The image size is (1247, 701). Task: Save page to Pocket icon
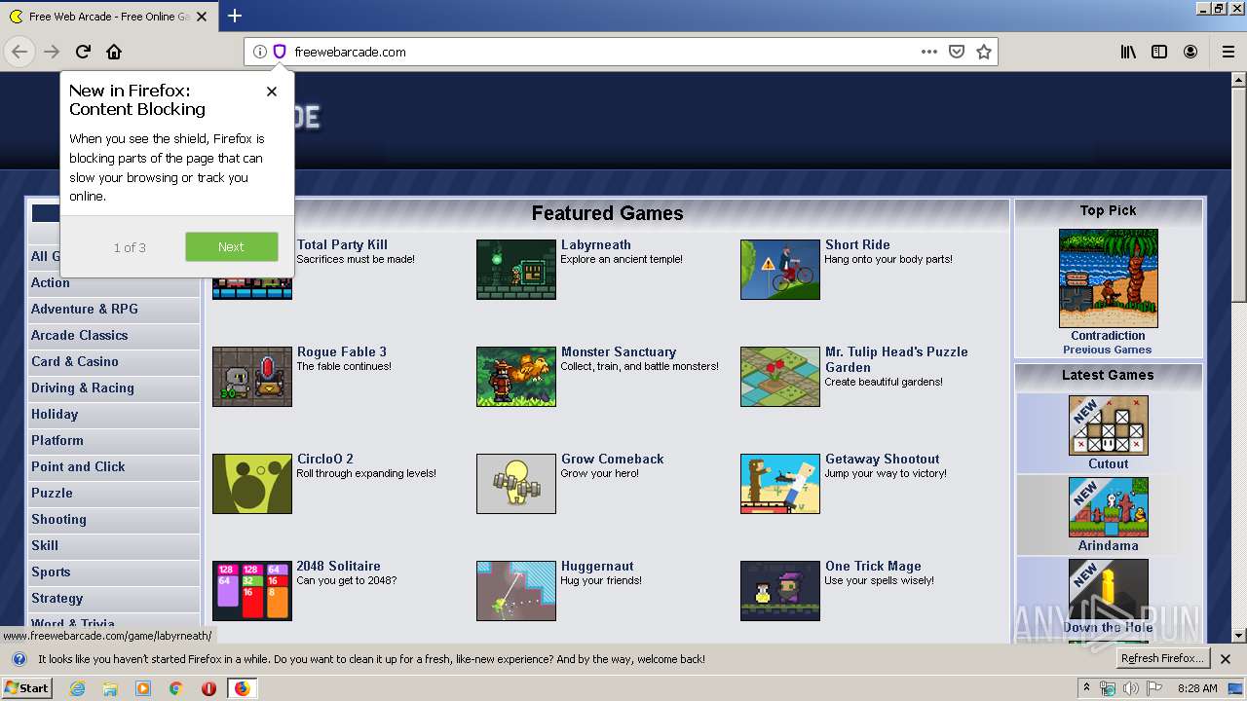pyautogui.click(x=957, y=52)
